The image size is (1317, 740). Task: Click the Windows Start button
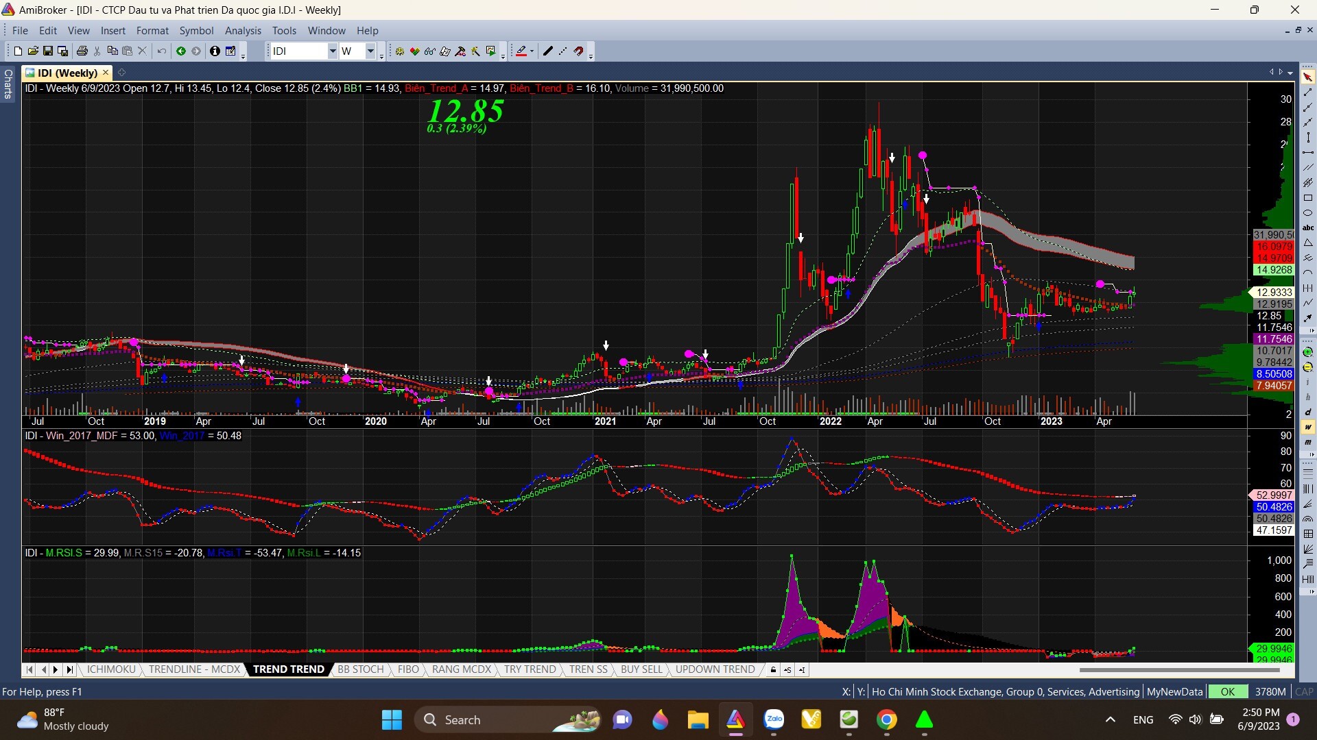pos(392,719)
